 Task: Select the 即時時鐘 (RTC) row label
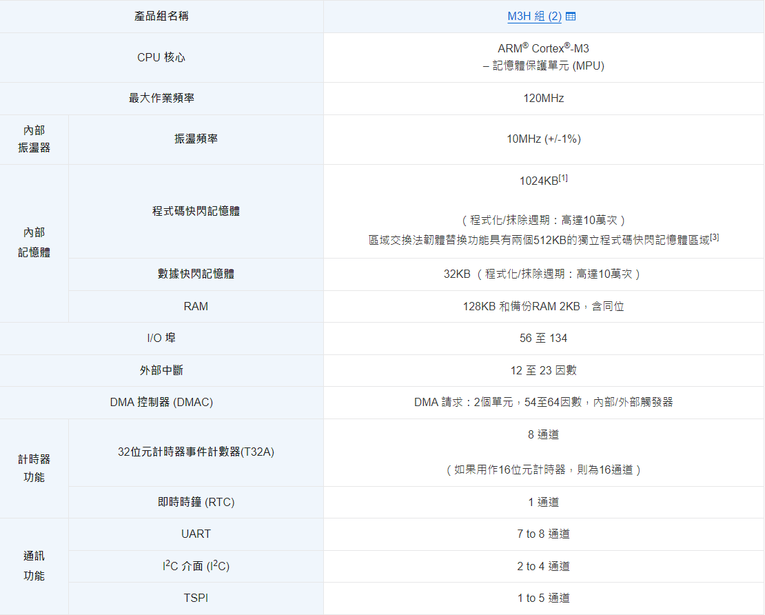click(x=196, y=503)
